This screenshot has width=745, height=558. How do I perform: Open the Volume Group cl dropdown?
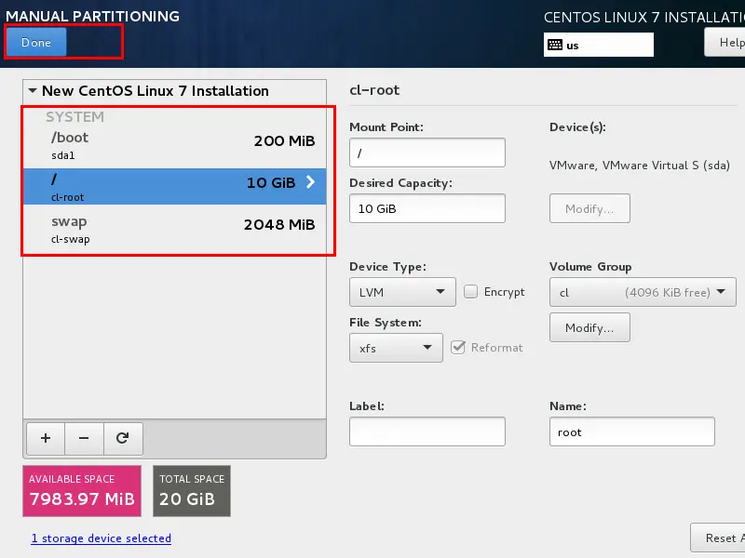pyautogui.click(x=643, y=292)
